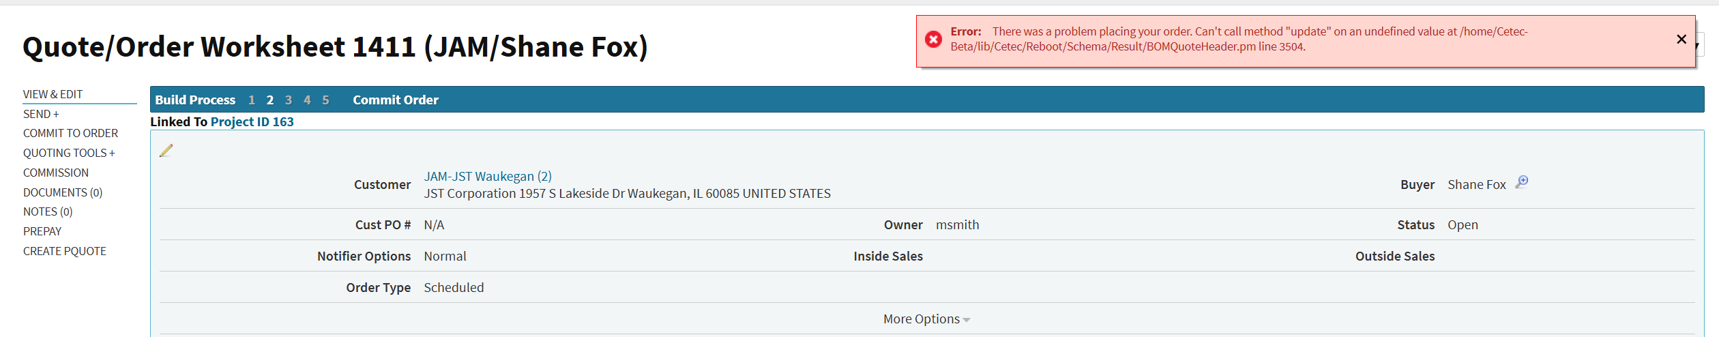The width and height of the screenshot is (1719, 337).
Task: Open DOCUMENTS (0) section
Action: pyautogui.click(x=63, y=192)
